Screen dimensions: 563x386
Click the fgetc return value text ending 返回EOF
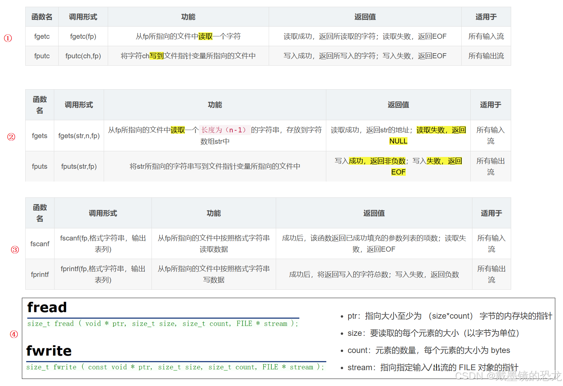(x=365, y=36)
